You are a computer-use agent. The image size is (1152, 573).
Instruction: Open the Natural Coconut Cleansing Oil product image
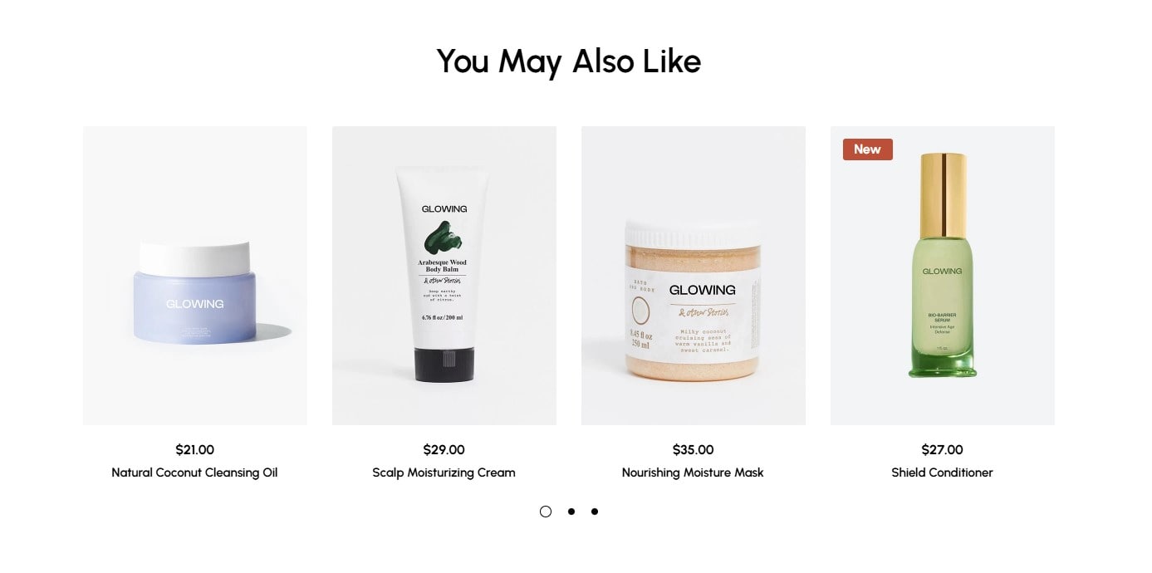tap(194, 276)
